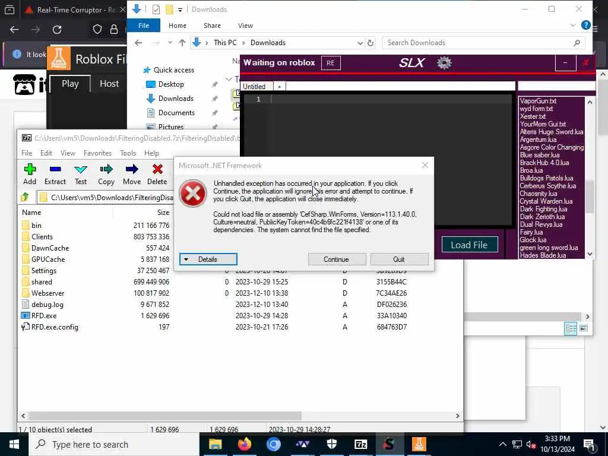Image resolution: width=608 pixels, height=456 pixels.
Task: Show hidden system tray icons
Action: [x=502, y=444]
